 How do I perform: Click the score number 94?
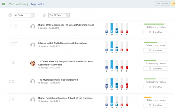tap(11, 63)
